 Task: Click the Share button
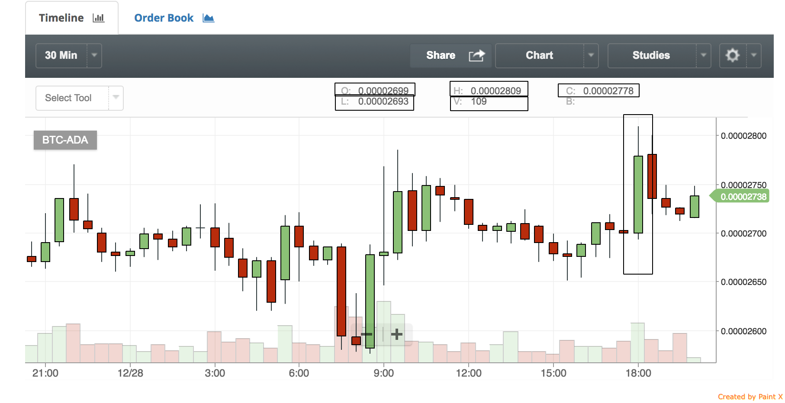coord(450,55)
